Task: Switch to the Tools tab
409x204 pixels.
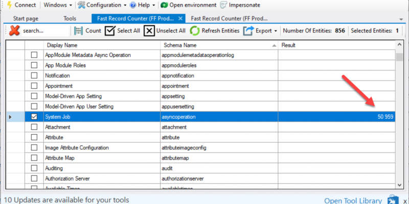Action: tap(70, 18)
